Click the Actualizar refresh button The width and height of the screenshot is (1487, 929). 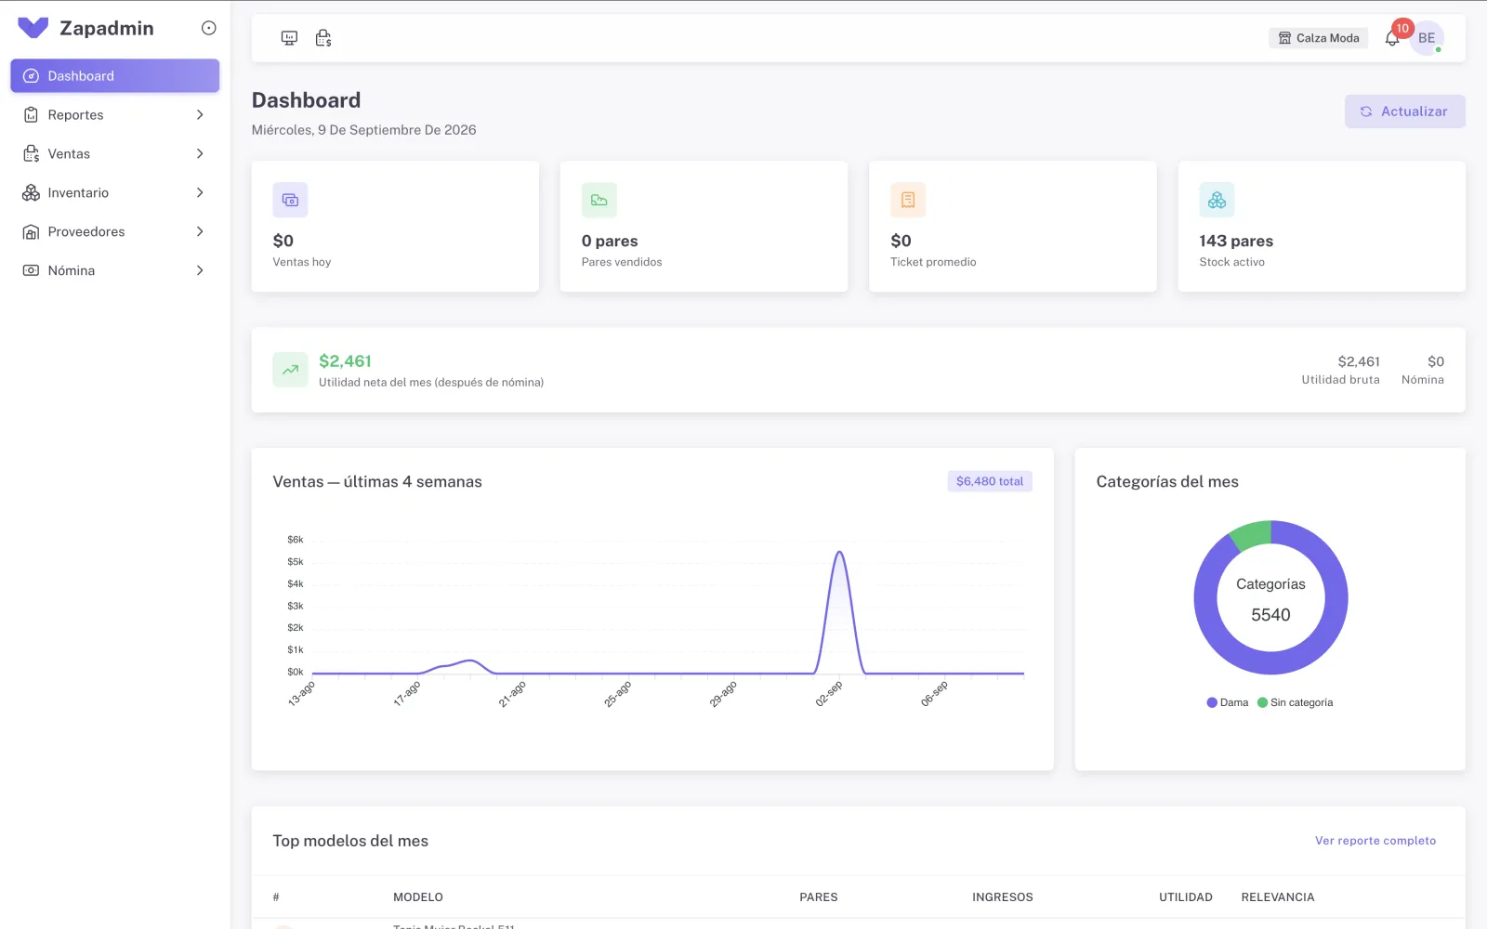pyautogui.click(x=1404, y=111)
